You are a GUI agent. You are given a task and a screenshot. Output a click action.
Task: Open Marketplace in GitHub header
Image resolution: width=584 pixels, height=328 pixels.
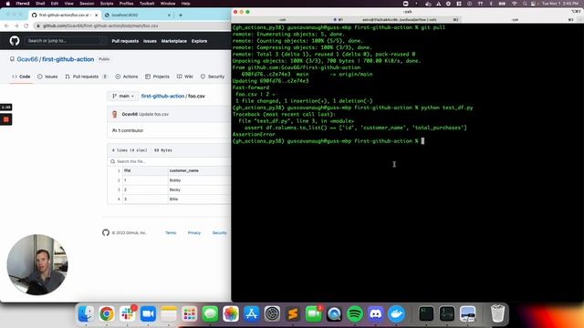(174, 41)
